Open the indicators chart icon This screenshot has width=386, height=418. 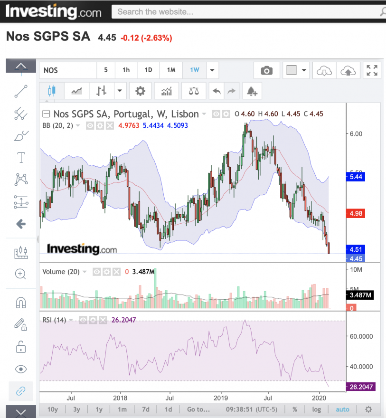tap(167, 91)
